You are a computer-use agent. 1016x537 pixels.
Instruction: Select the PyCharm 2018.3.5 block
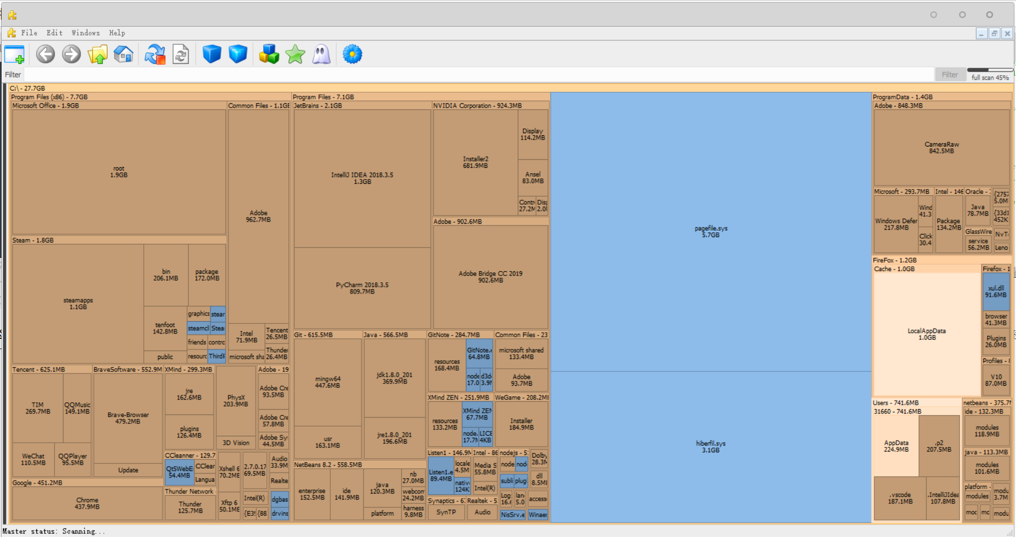tap(362, 288)
